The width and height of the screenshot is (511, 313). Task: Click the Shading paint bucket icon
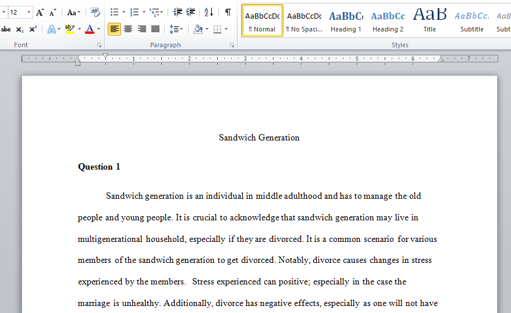point(198,29)
